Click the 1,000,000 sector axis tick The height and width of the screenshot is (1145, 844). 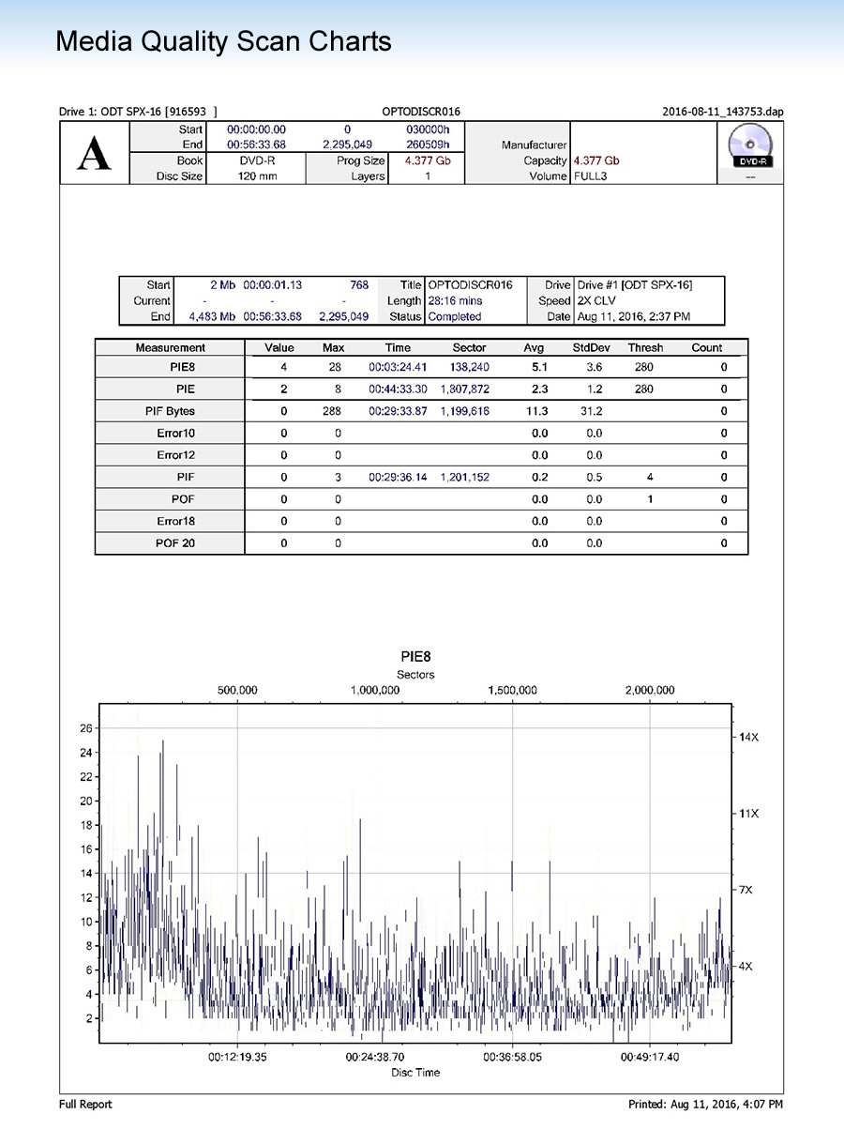point(375,691)
